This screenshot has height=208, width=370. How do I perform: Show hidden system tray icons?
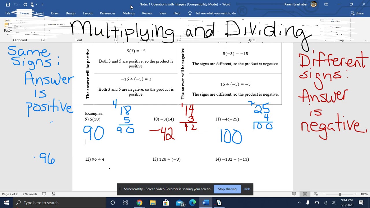[299, 203]
